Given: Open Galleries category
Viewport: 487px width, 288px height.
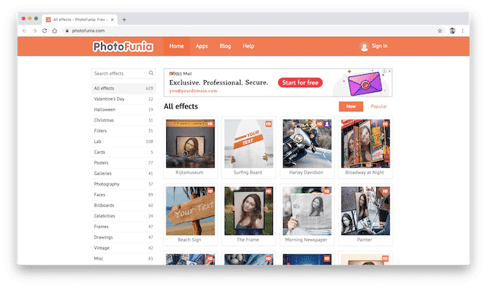Looking at the screenshot, I should tap(124, 174).
